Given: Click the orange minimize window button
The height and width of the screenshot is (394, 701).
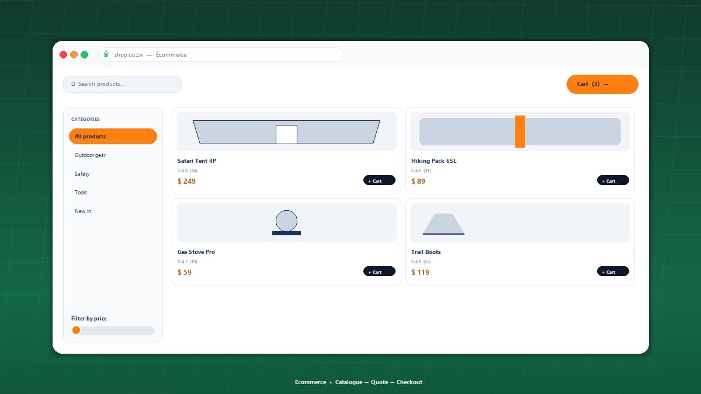Looking at the screenshot, I should click(74, 55).
